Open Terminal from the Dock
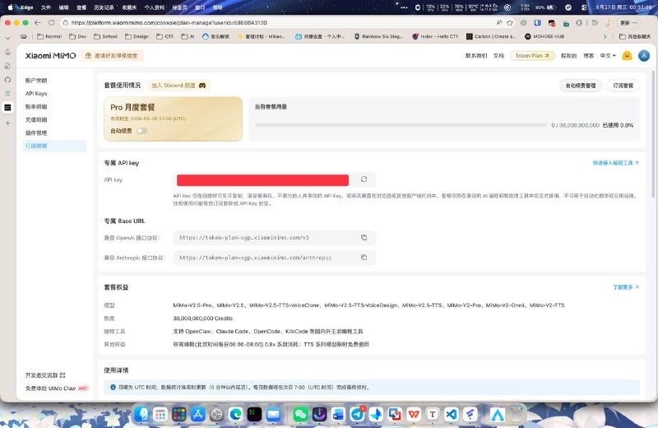The image size is (658, 428). [x=254, y=415]
